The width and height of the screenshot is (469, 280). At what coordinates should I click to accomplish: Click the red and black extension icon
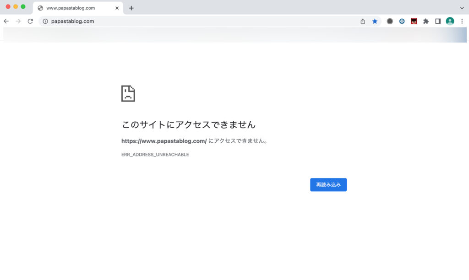(414, 21)
